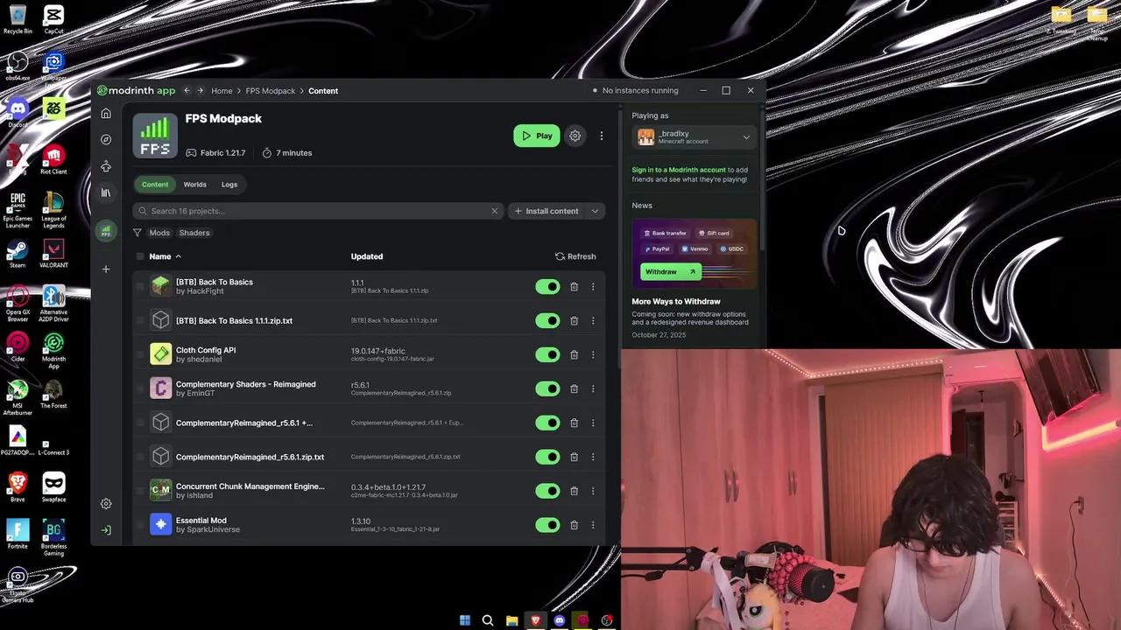Open Brave browser from the taskbar

pyautogui.click(x=535, y=620)
